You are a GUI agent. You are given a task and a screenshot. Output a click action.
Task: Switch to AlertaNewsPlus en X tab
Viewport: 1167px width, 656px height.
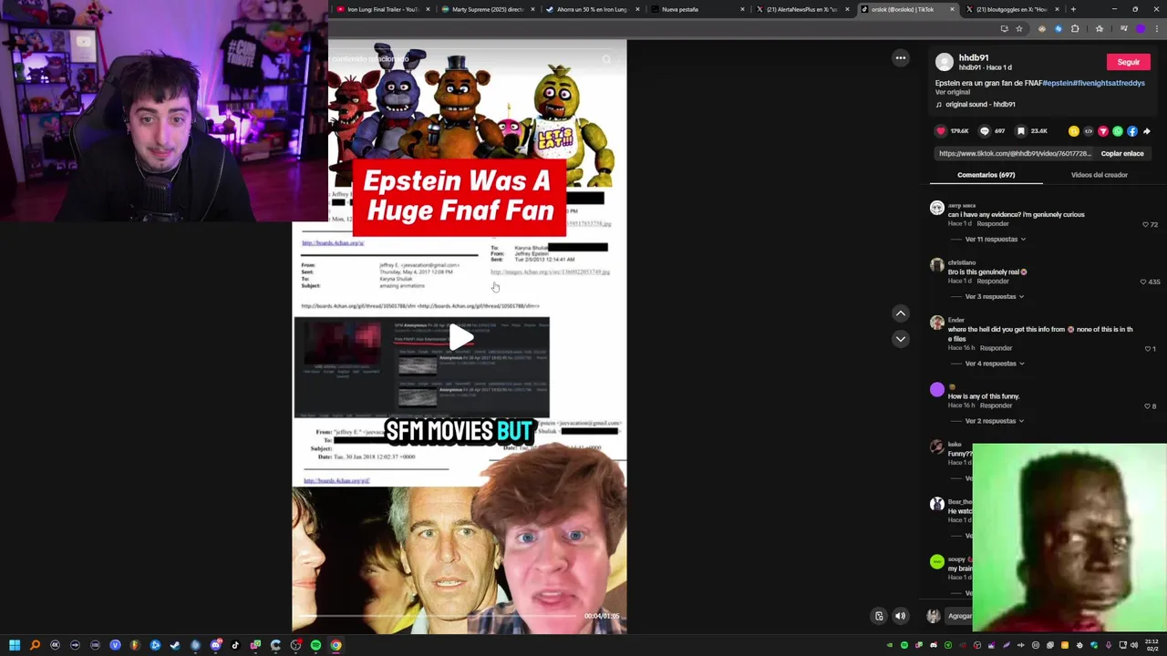pos(800,9)
